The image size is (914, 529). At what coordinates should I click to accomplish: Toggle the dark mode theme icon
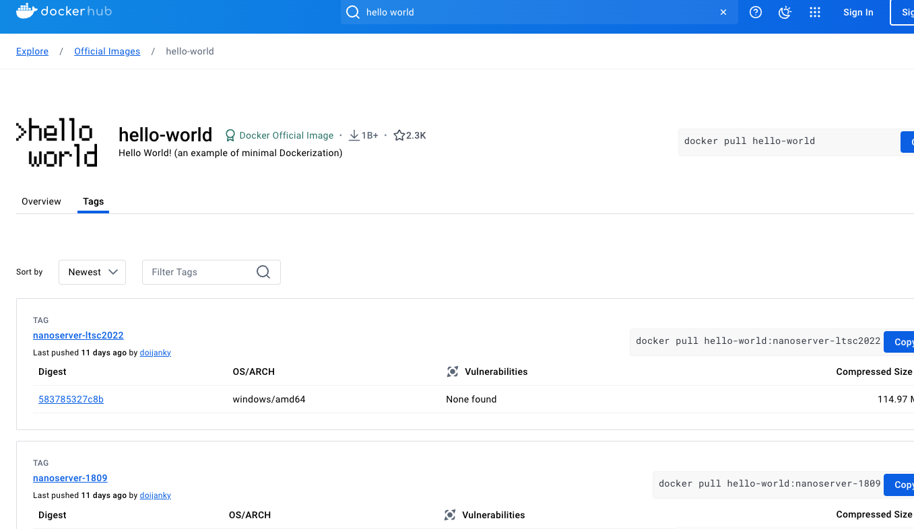click(785, 12)
